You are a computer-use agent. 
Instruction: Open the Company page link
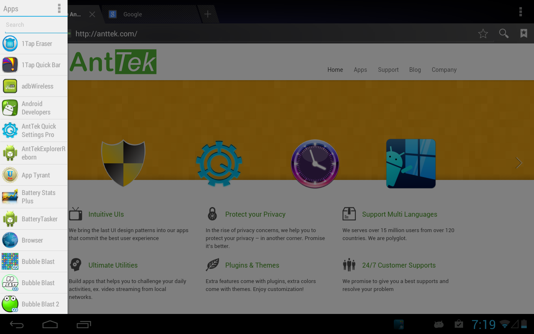444,70
